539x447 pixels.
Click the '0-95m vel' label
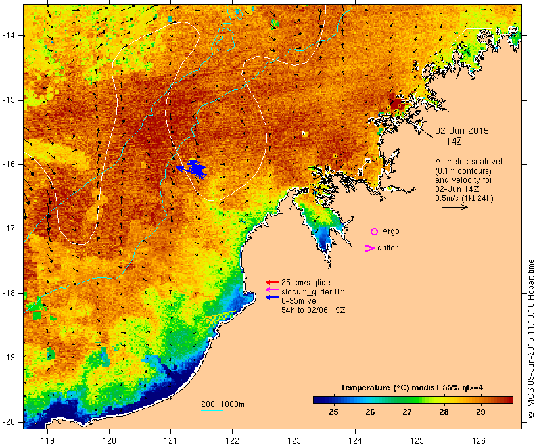[300, 301]
